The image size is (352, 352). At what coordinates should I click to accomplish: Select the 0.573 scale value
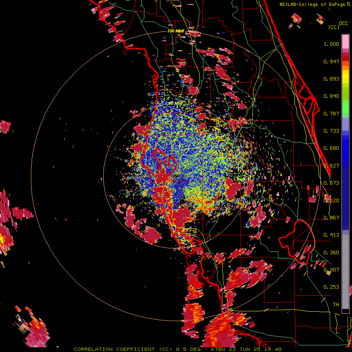point(331,183)
